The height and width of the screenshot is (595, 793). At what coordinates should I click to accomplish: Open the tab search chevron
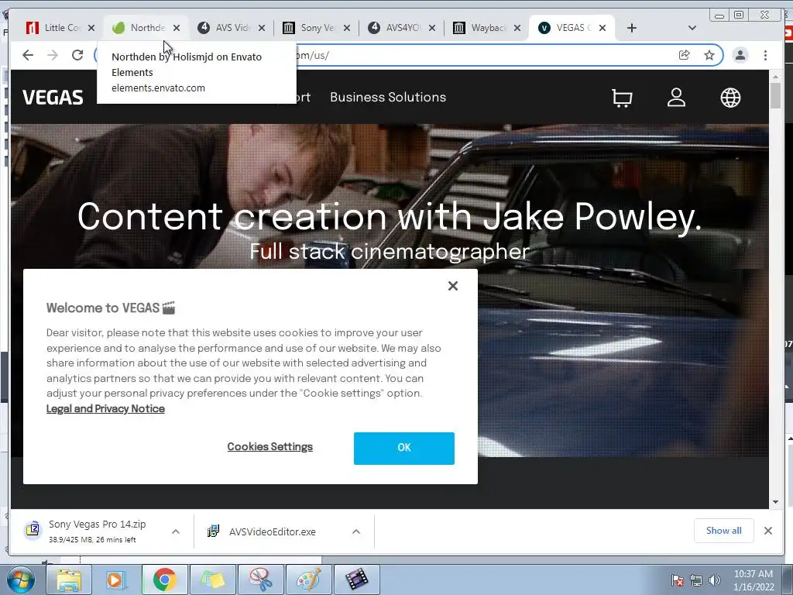(x=692, y=28)
